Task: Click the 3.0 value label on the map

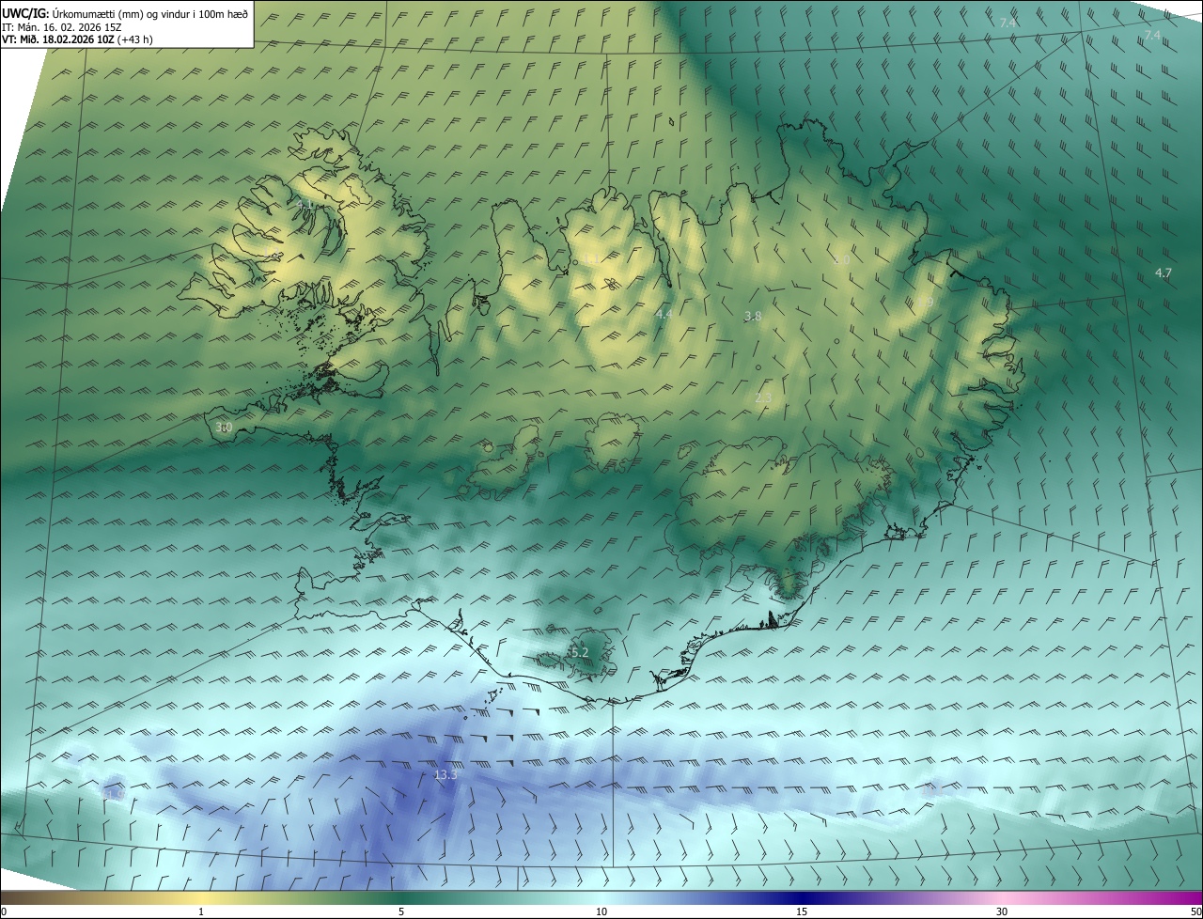Action: click(x=224, y=428)
